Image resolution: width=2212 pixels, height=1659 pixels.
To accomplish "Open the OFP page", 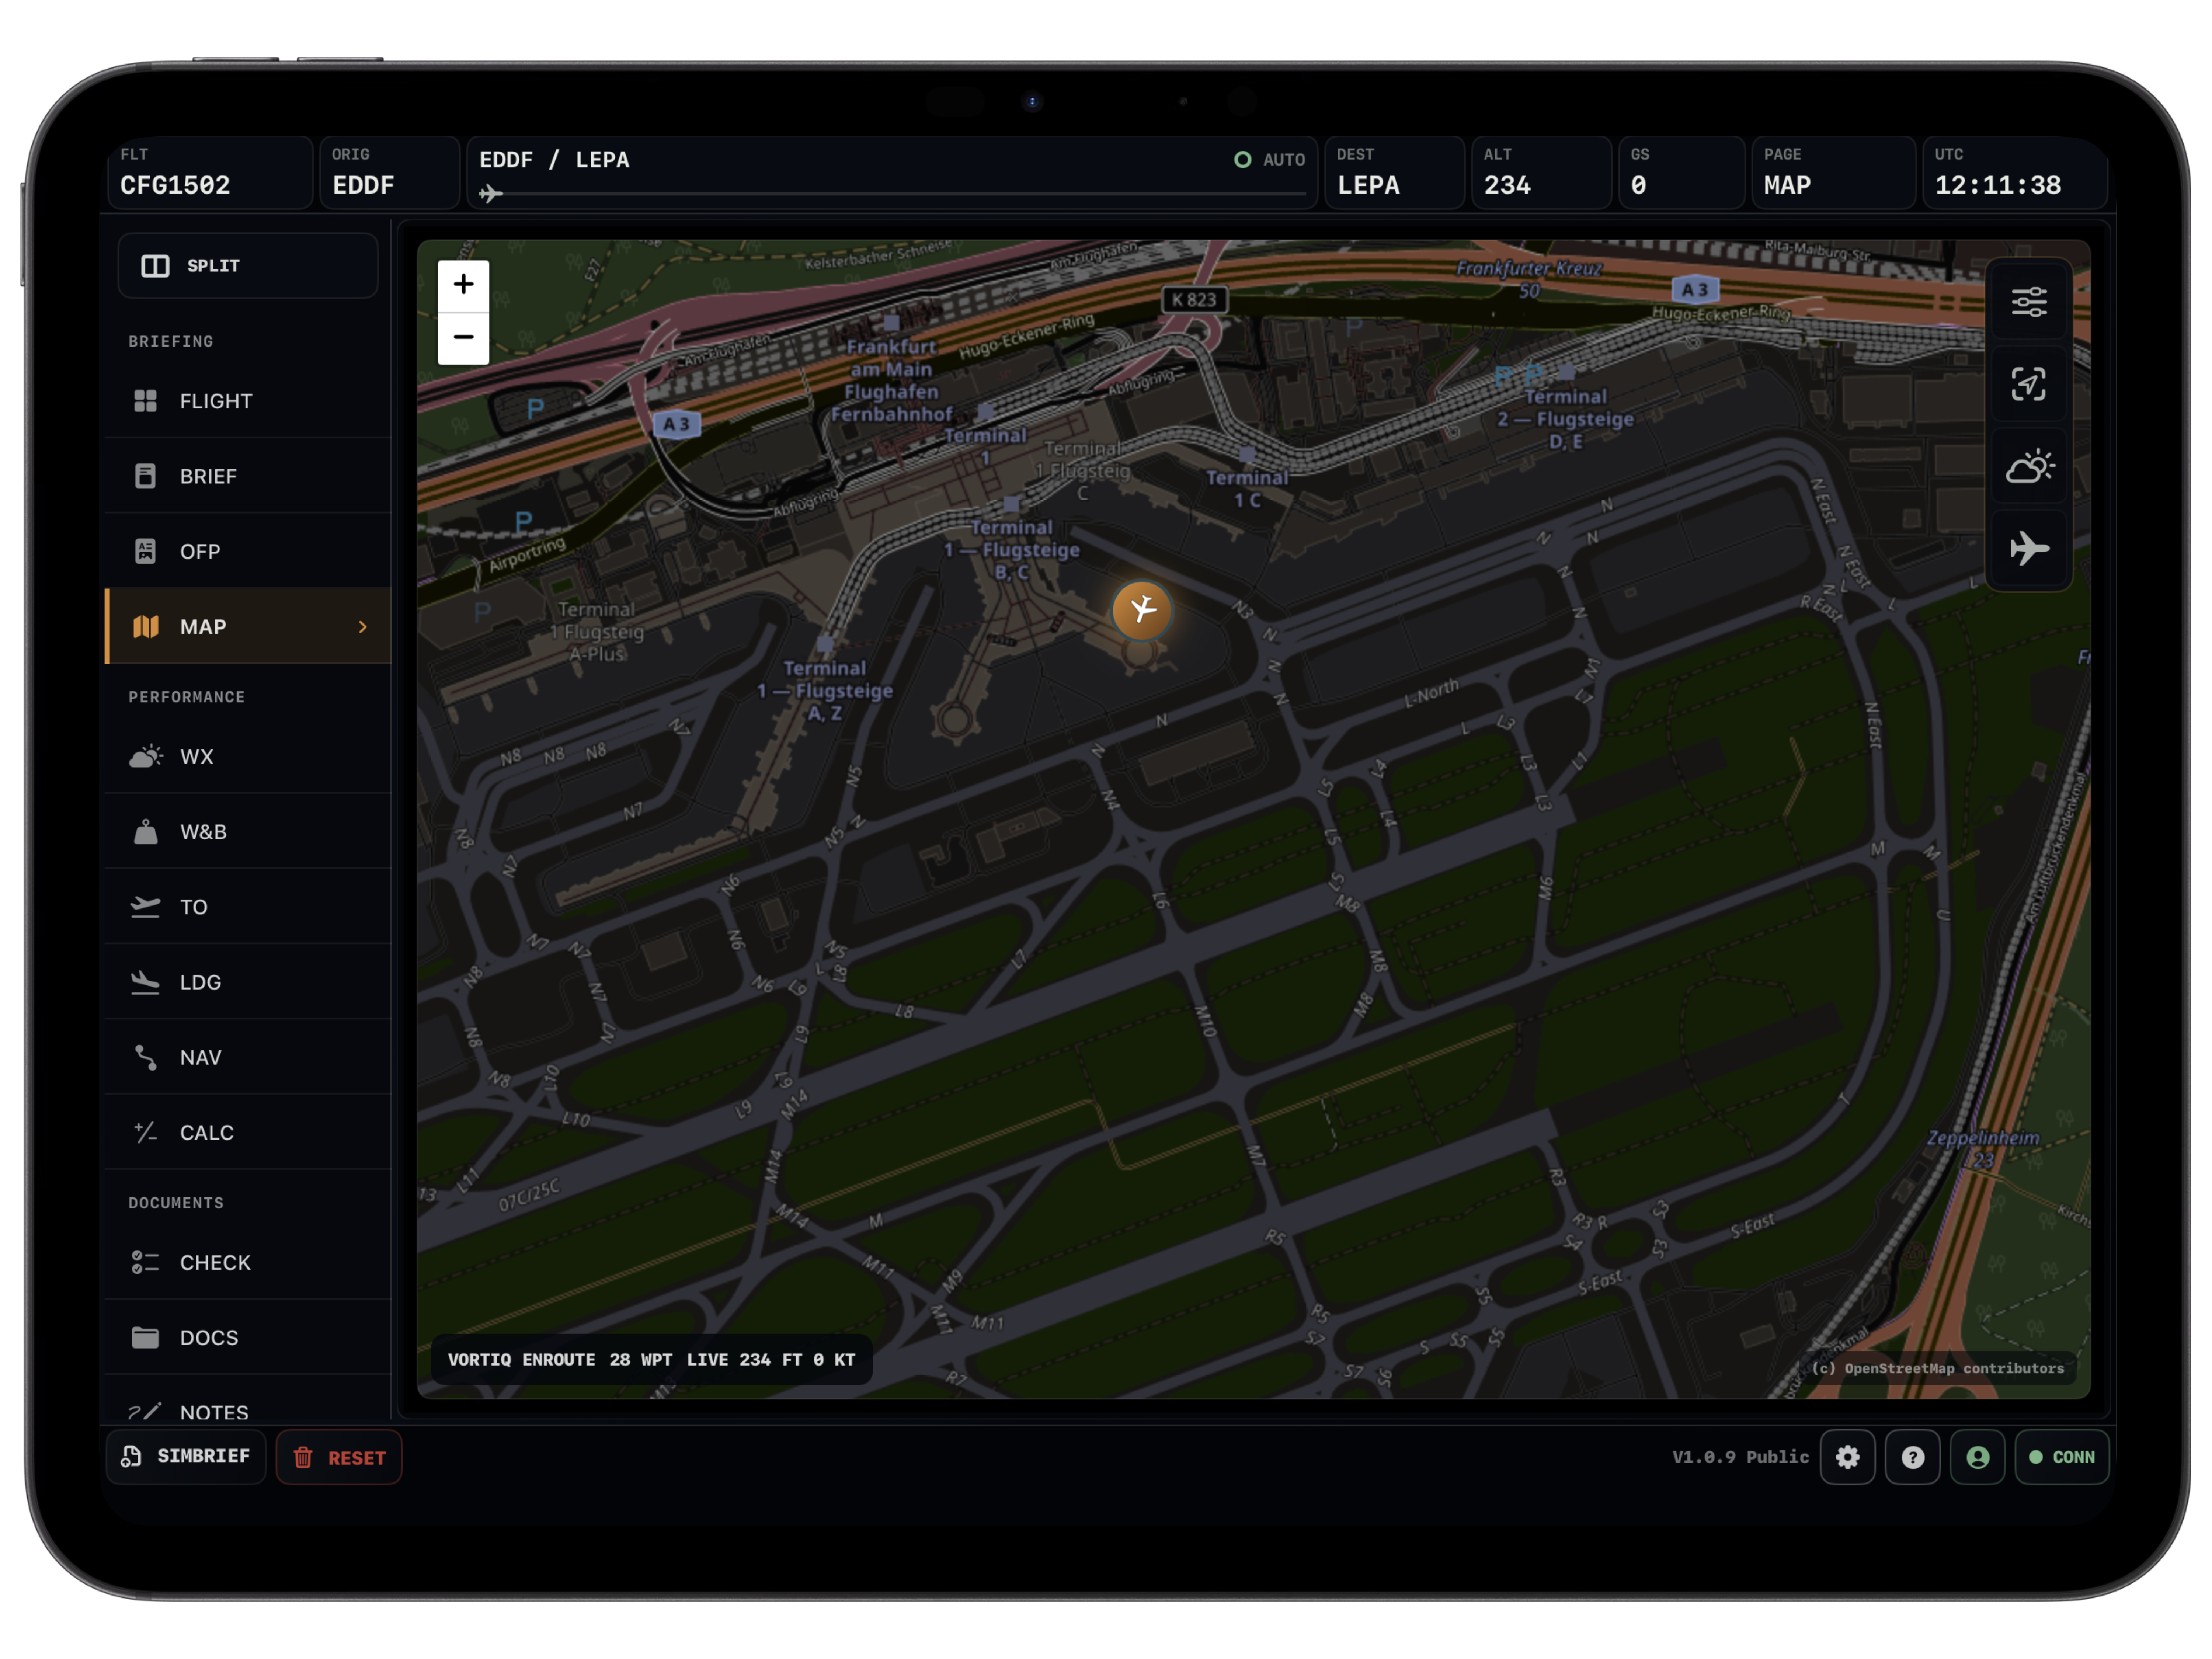I will pos(248,551).
